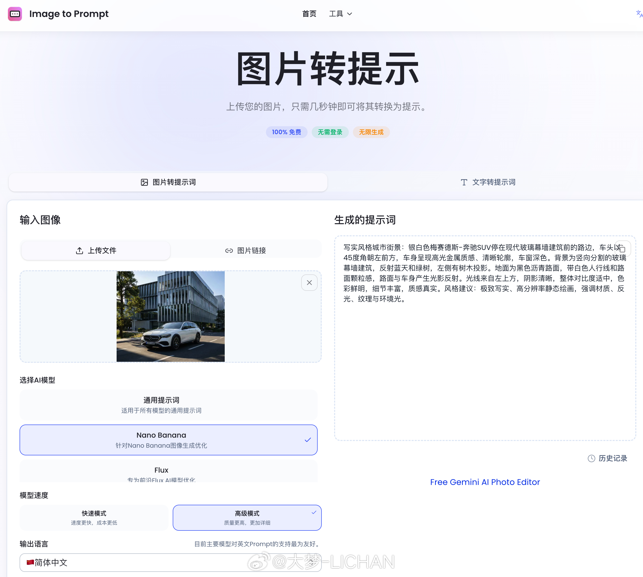This screenshot has width=643, height=577.
Task: Open history via the clock icon
Action: tap(591, 458)
